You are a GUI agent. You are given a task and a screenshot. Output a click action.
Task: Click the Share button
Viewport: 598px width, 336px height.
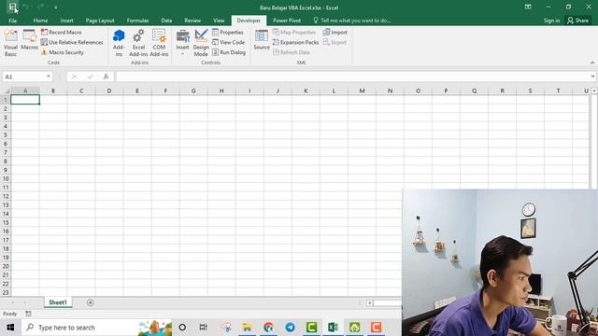pos(577,21)
